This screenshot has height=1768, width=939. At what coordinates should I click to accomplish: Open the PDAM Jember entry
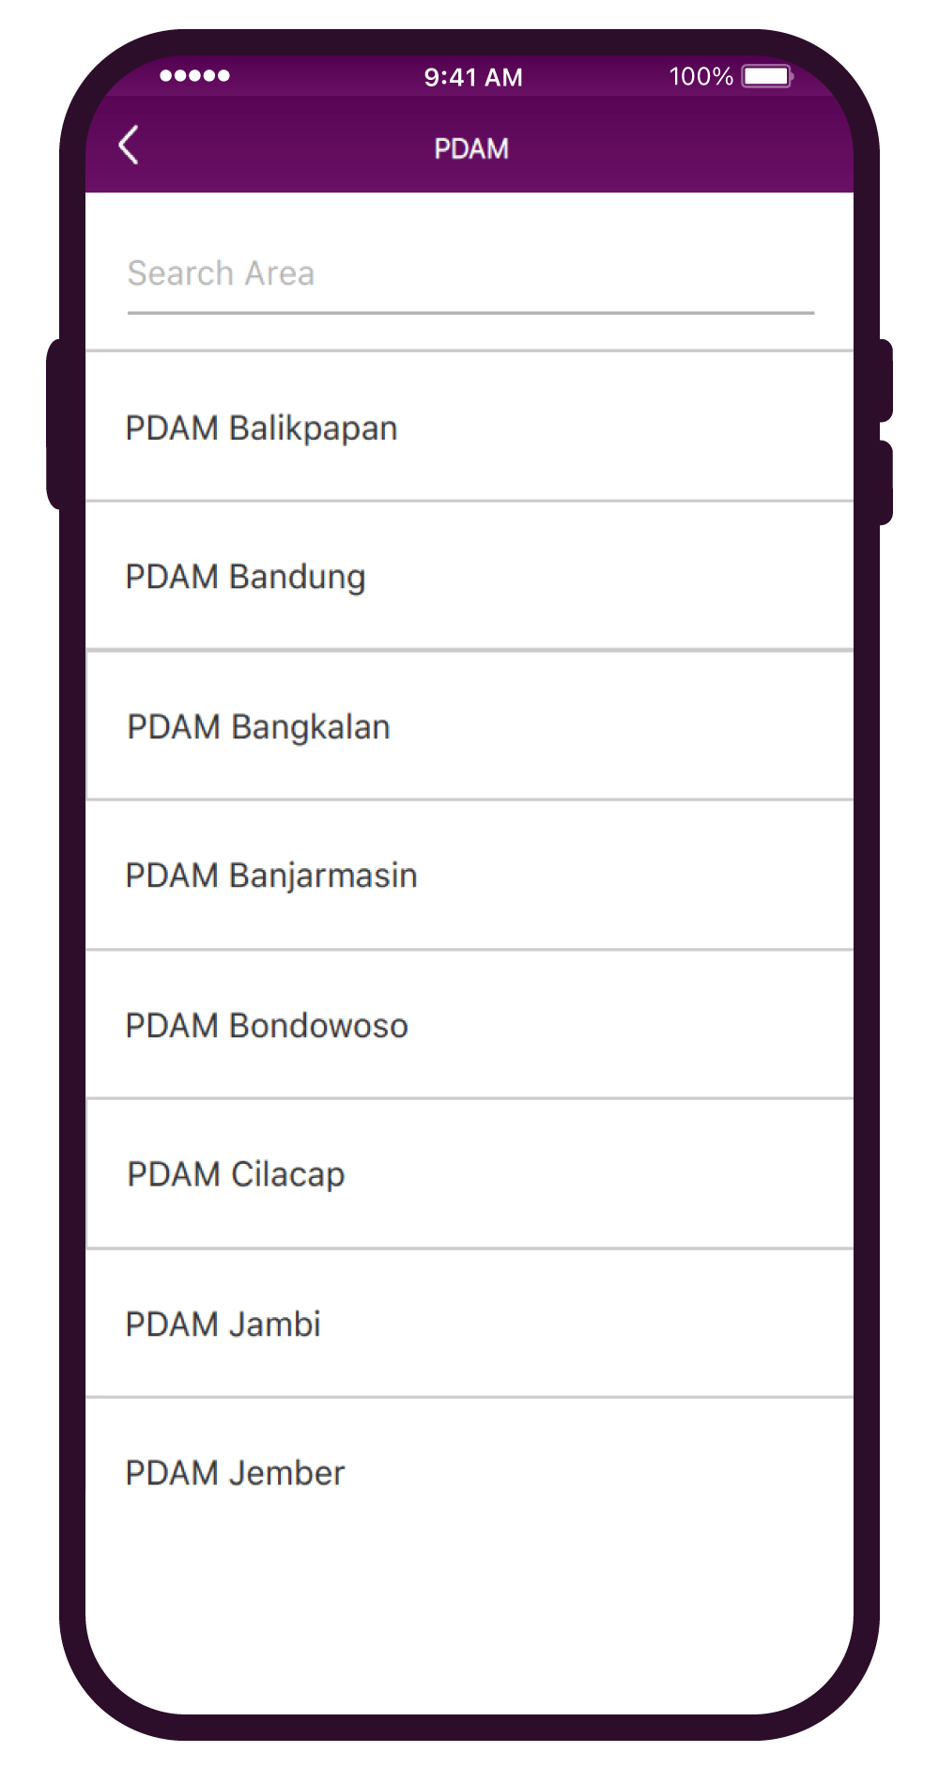[x=469, y=1472]
